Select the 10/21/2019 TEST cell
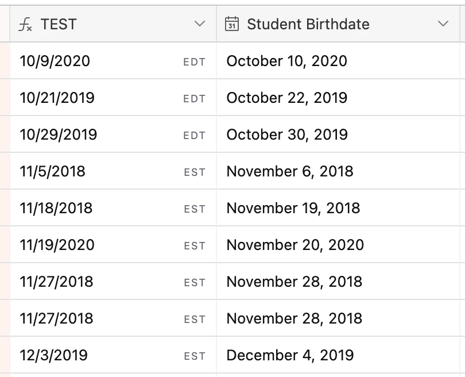465x377 pixels. 57,98
